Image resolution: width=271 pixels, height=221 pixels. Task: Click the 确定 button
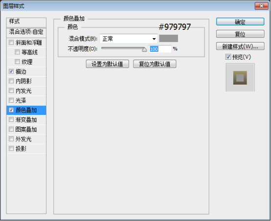pos(240,22)
